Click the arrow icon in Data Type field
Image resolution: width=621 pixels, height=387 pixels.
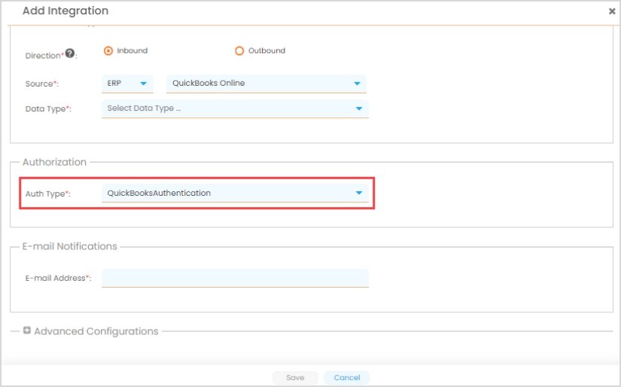pyautogui.click(x=359, y=108)
